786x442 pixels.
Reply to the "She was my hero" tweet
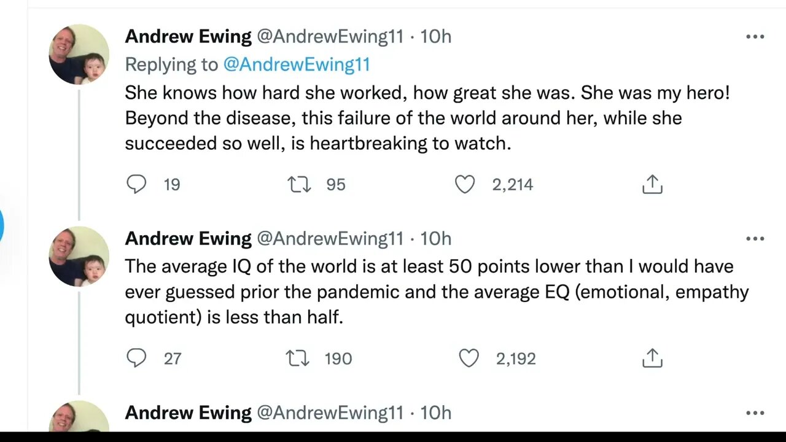pos(136,184)
